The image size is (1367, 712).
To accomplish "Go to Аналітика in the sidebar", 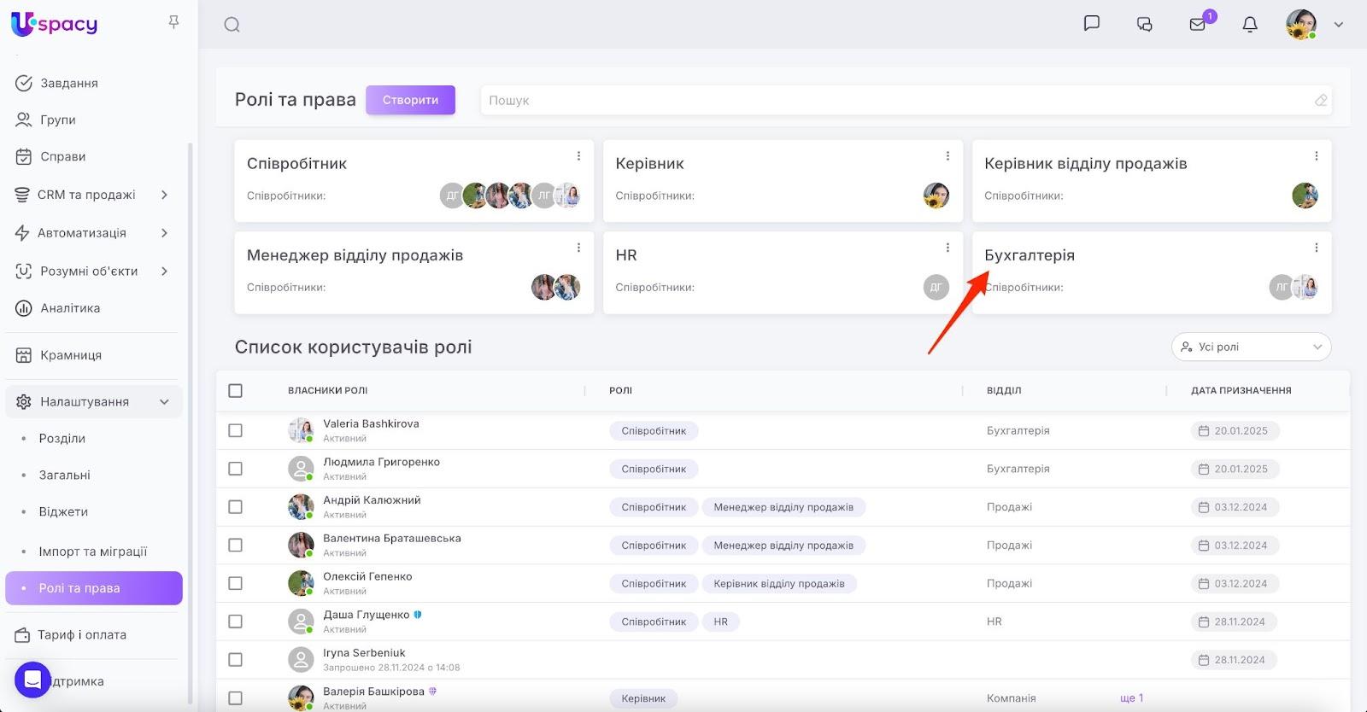I will pyautogui.click(x=70, y=308).
